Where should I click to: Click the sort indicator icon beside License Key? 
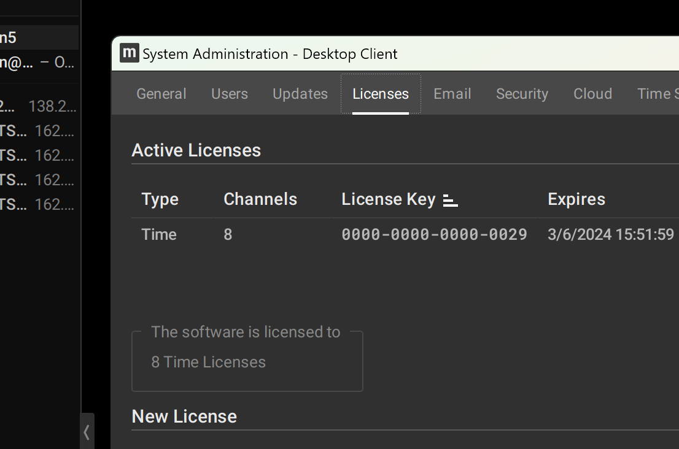point(450,200)
